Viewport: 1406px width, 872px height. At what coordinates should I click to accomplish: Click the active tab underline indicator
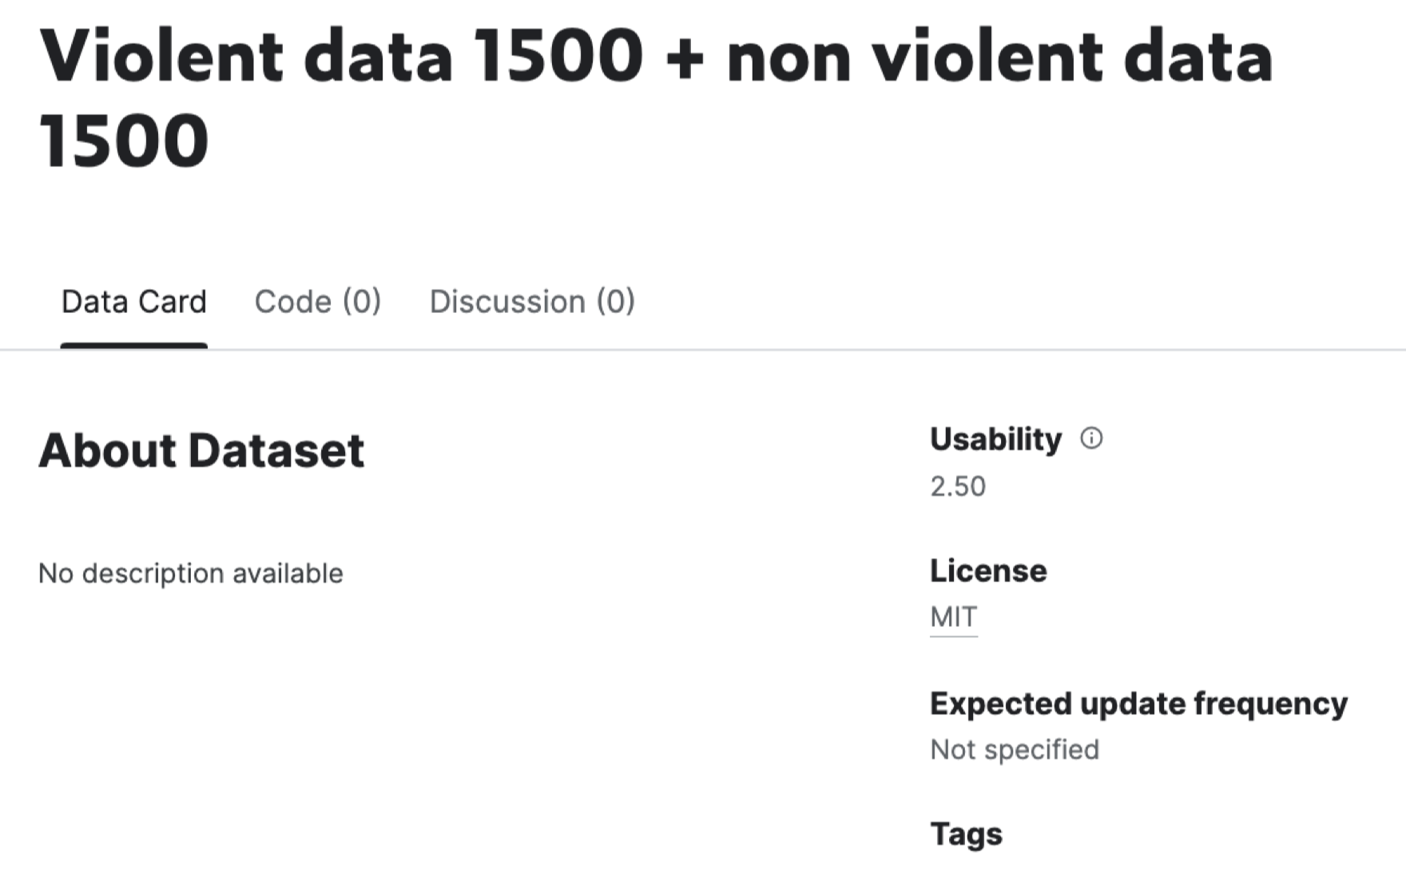click(x=134, y=346)
